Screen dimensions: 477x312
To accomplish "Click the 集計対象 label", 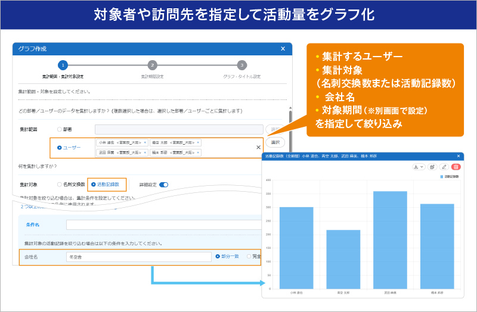I will point(29,185).
